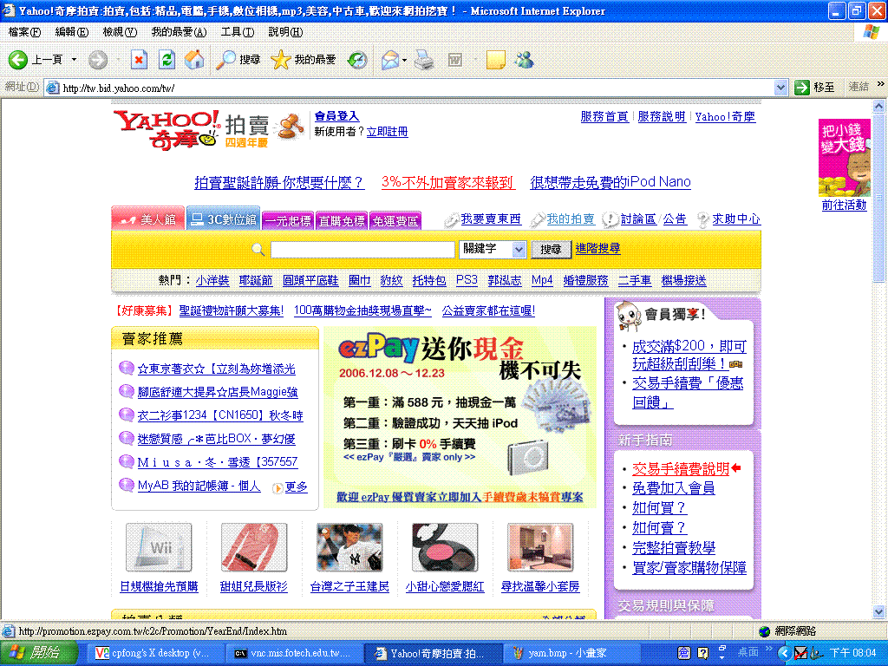Follow the 會員登入 link
Image resolution: width=888 pixels, height=666 pixels.
(336, 116)
